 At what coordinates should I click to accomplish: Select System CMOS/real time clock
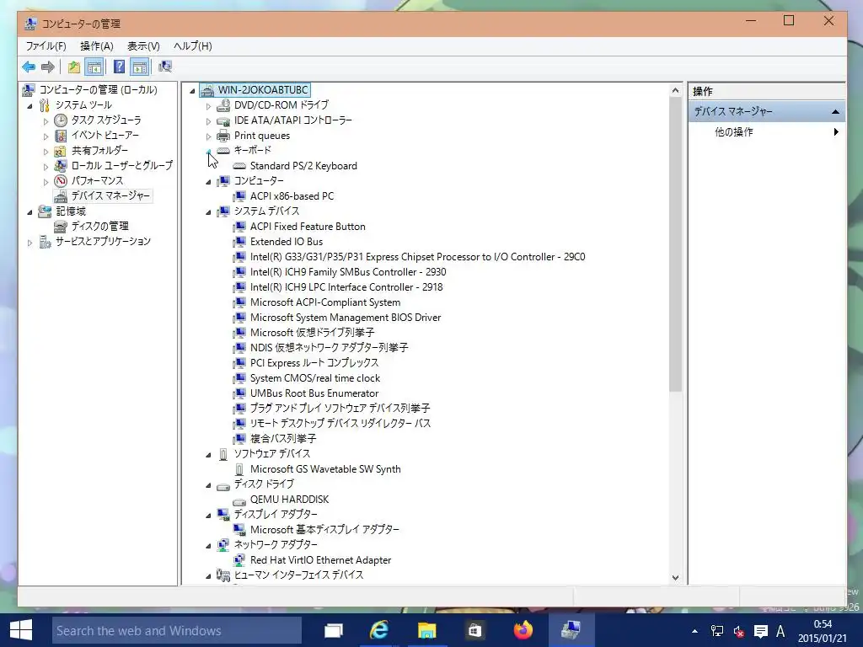pyautogui.click(x=315, y=378)
